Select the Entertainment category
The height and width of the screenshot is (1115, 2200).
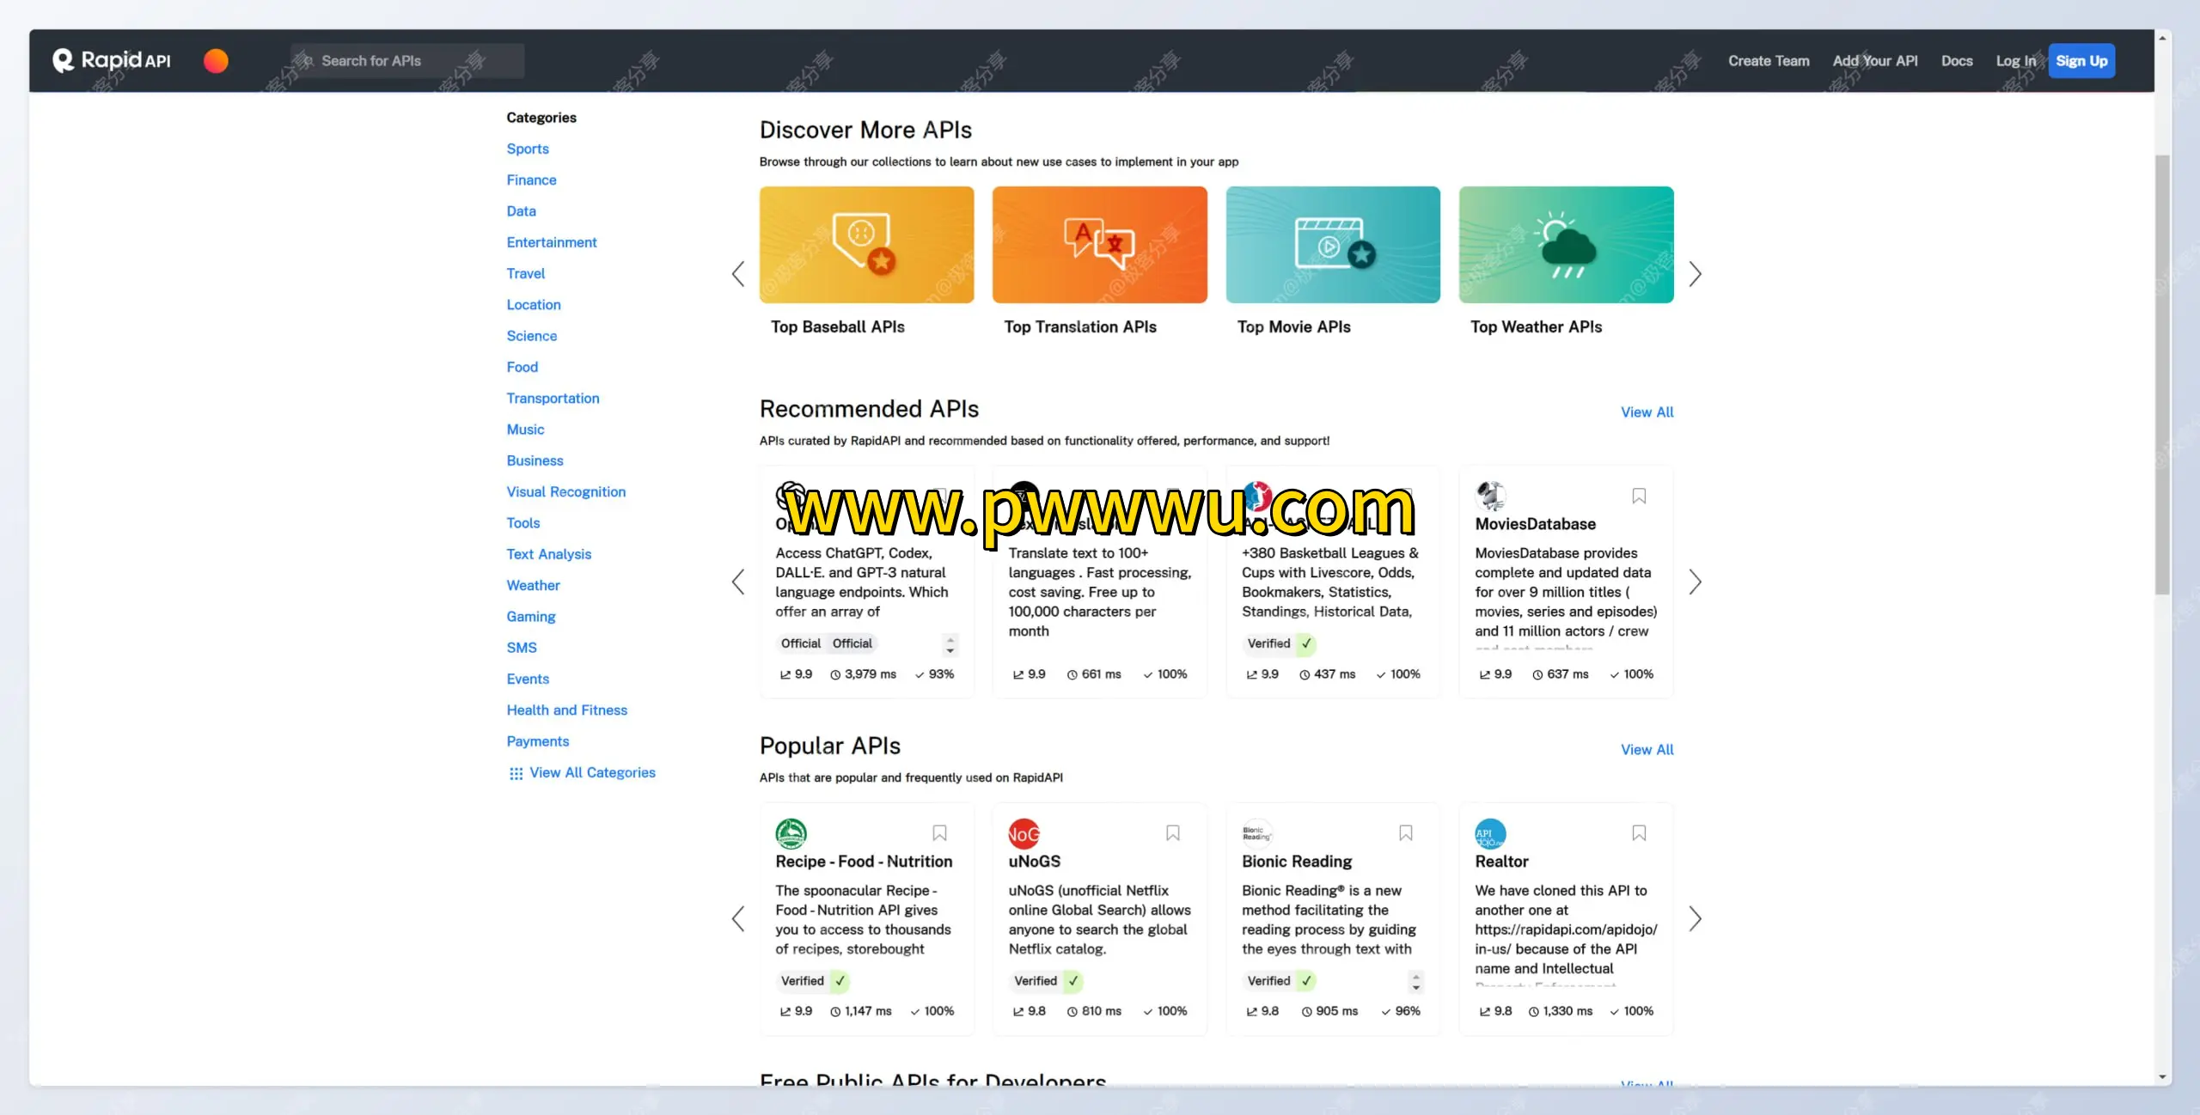point(551,242)
